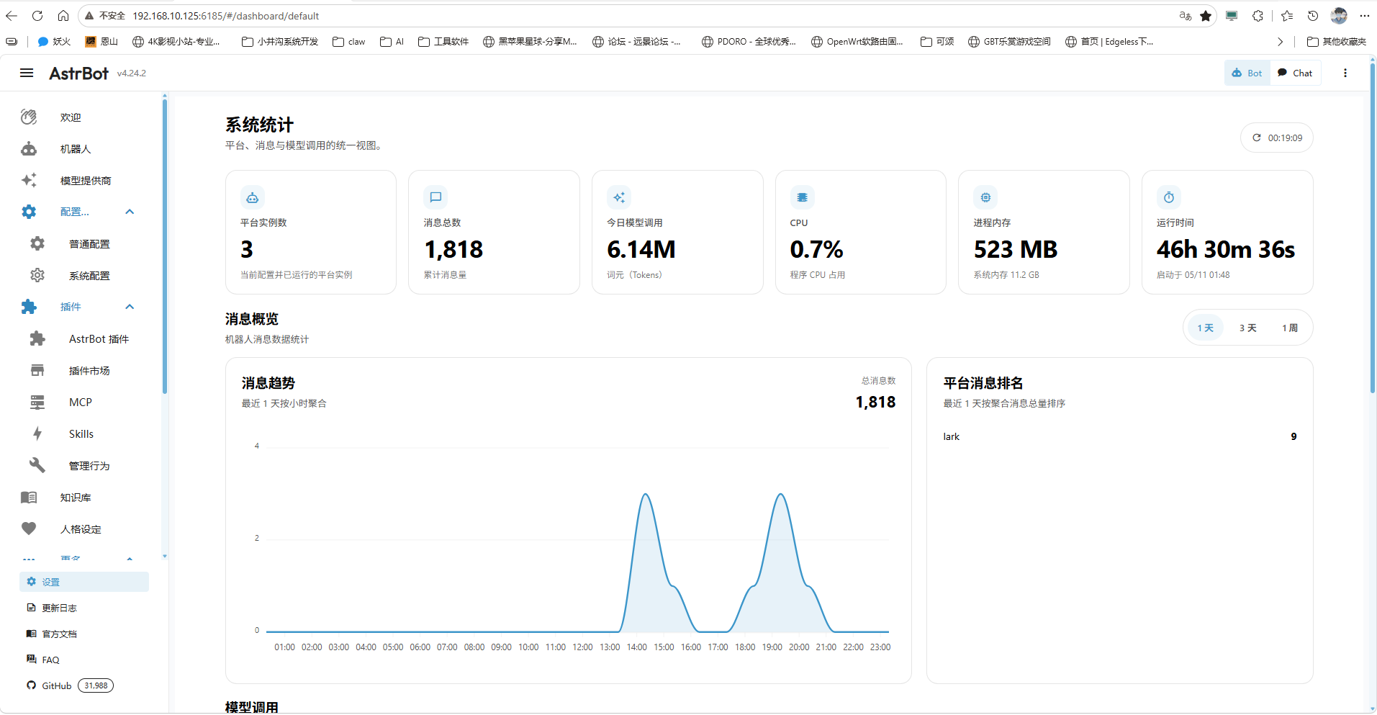Open the hamburger navigation menu
The height and width of the screenshot is (715, 1377).
(27, 73)
